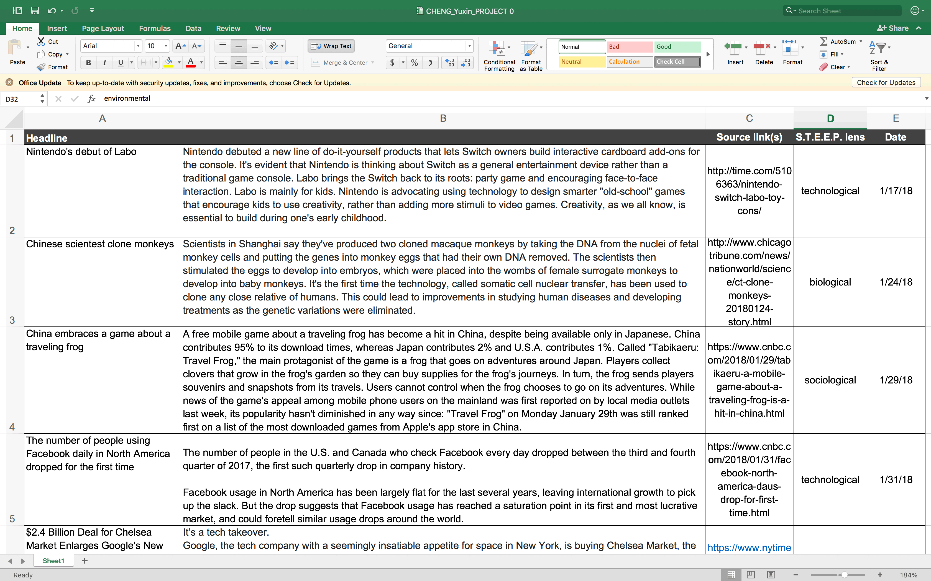Click the Check for Updates button
The width and height of the screenshot is (931, 581).
886,83
